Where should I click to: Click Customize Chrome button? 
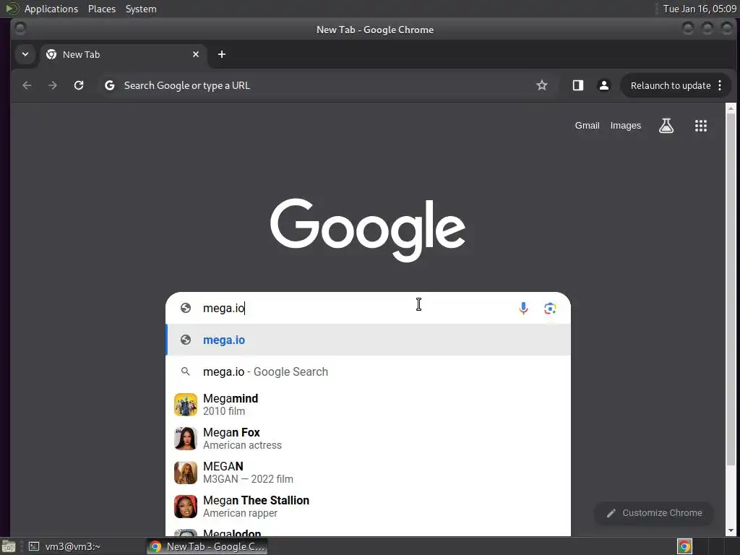tap(653, 513)
